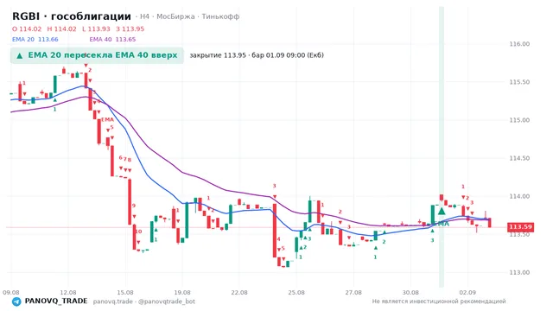Open the @panovqtrade_bot handle
This screenshot has height=311, width=553.
[x=167, y=301]
